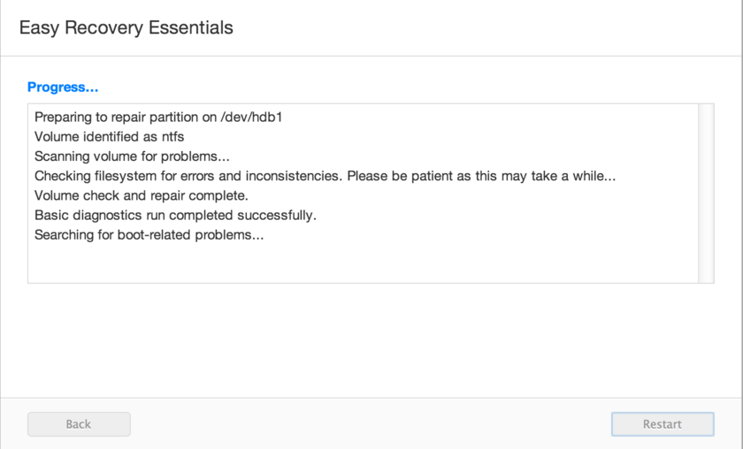Select "Volume check and repair complete." line
743x449 pixels.
point(142,195)
